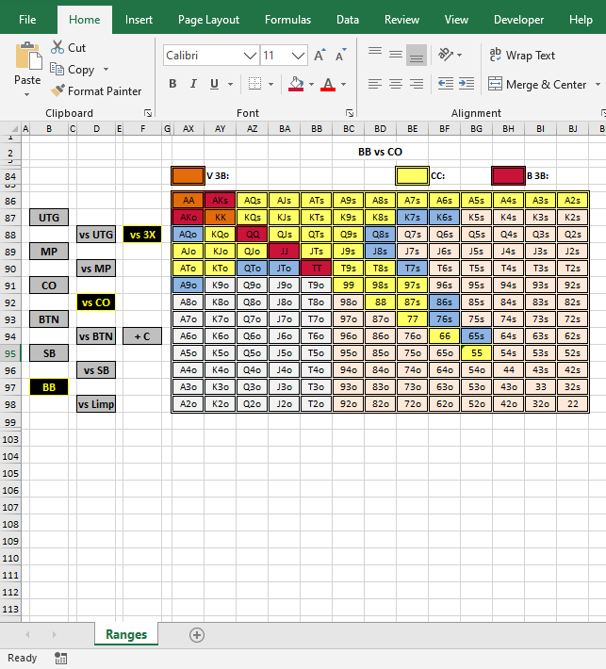Switch to the Page Layout tab

[208, 20]
